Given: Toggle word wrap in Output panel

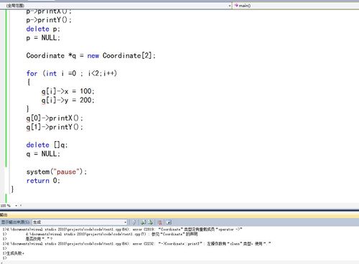Looking at the screenshot, I should [x=169, y=222].
